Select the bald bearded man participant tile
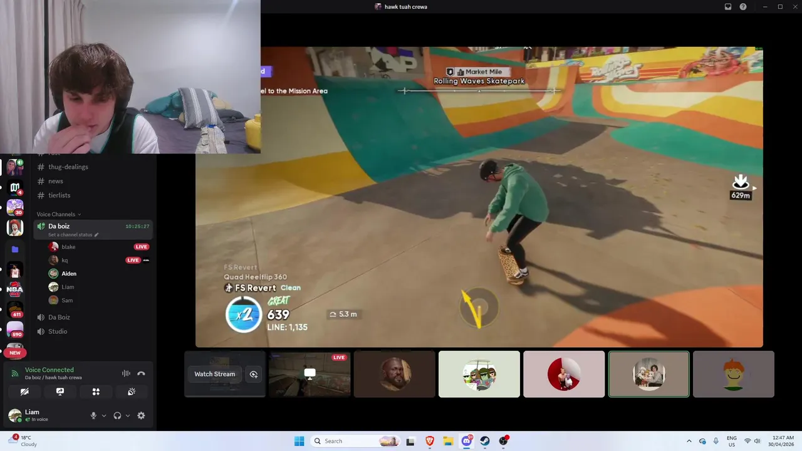Image resolution: width=802 pixels, height=451 pixels. [395, 374]
